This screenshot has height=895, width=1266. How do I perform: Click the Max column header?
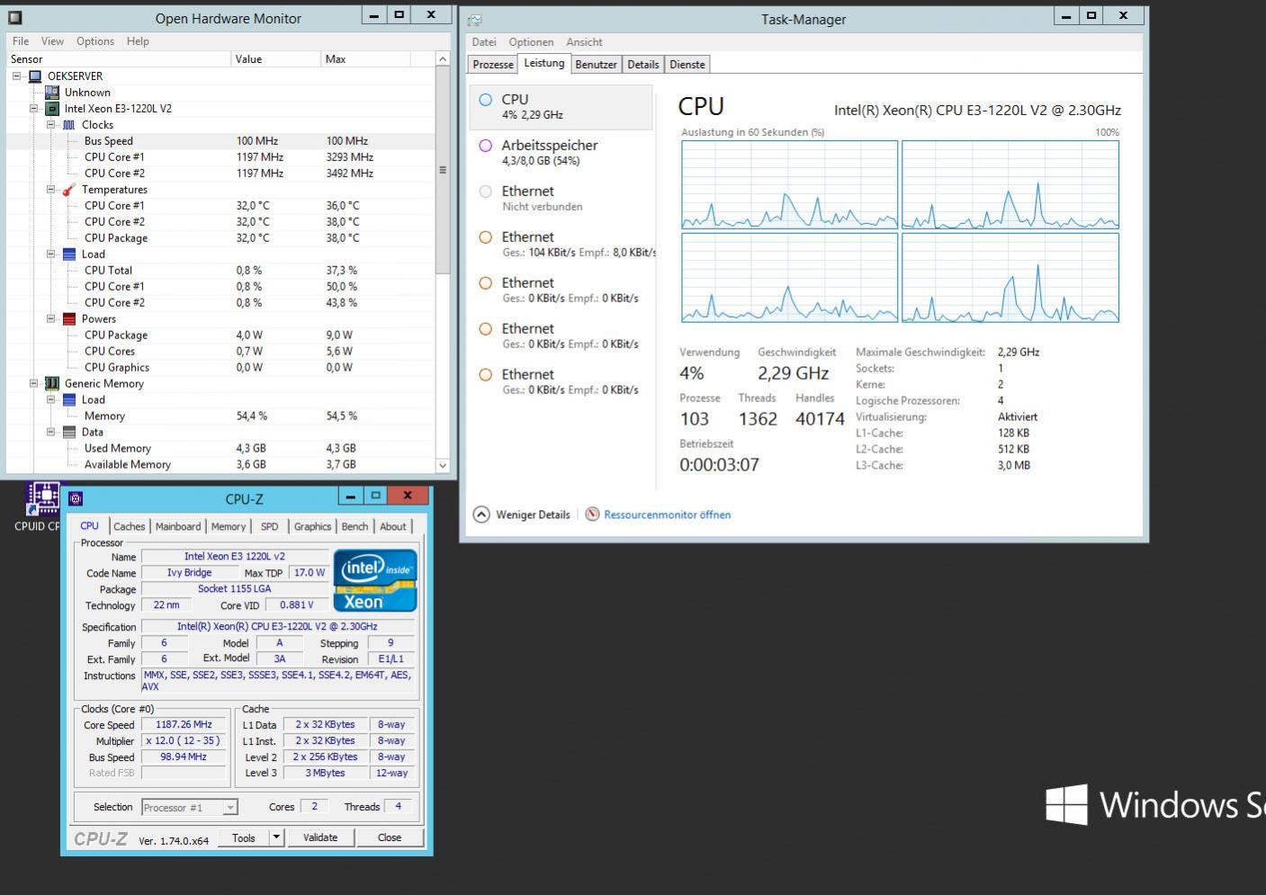[x=366, y=59]
